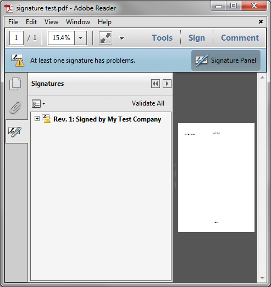Viewport: 271px width, 287px height.
Task: Click the document page preview
Action: point(216,178)
